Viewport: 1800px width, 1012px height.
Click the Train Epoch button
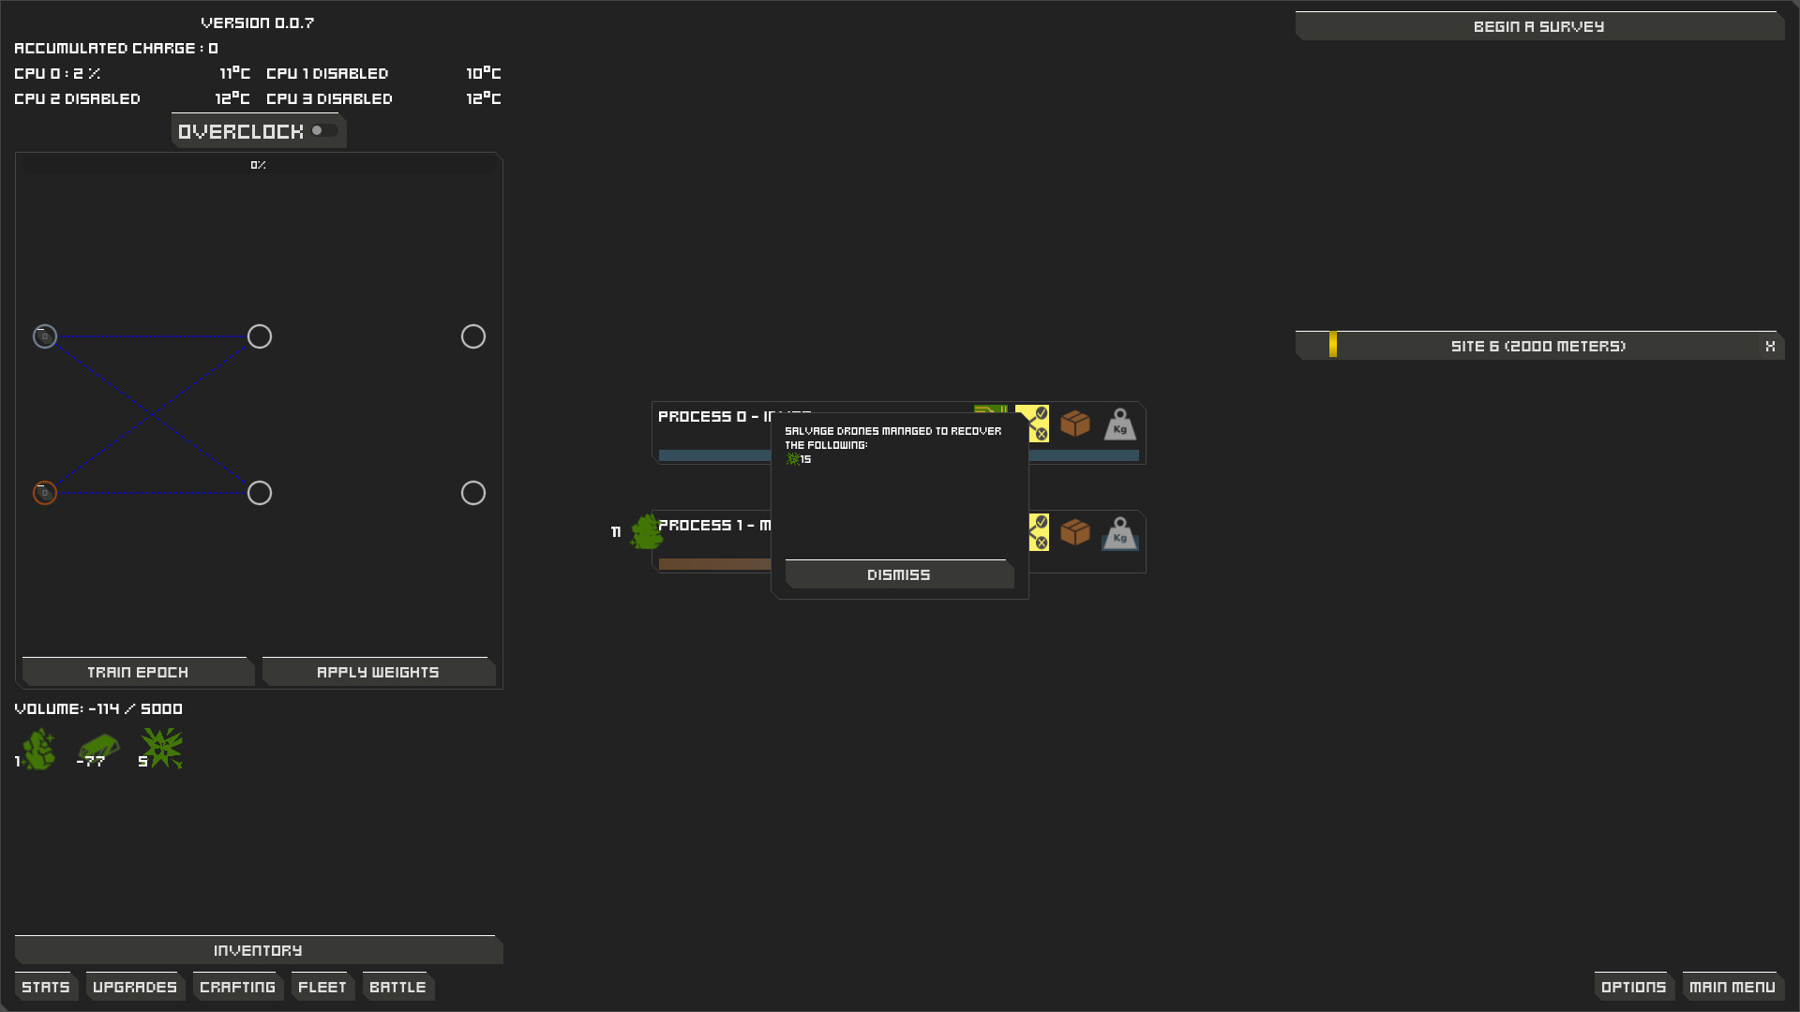(138, 672)
